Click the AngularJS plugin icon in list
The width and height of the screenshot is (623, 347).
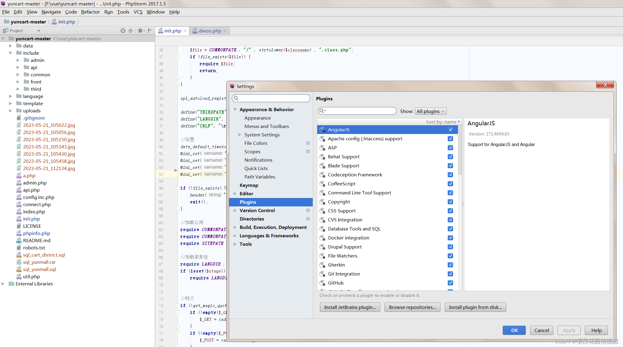[322, 130]
